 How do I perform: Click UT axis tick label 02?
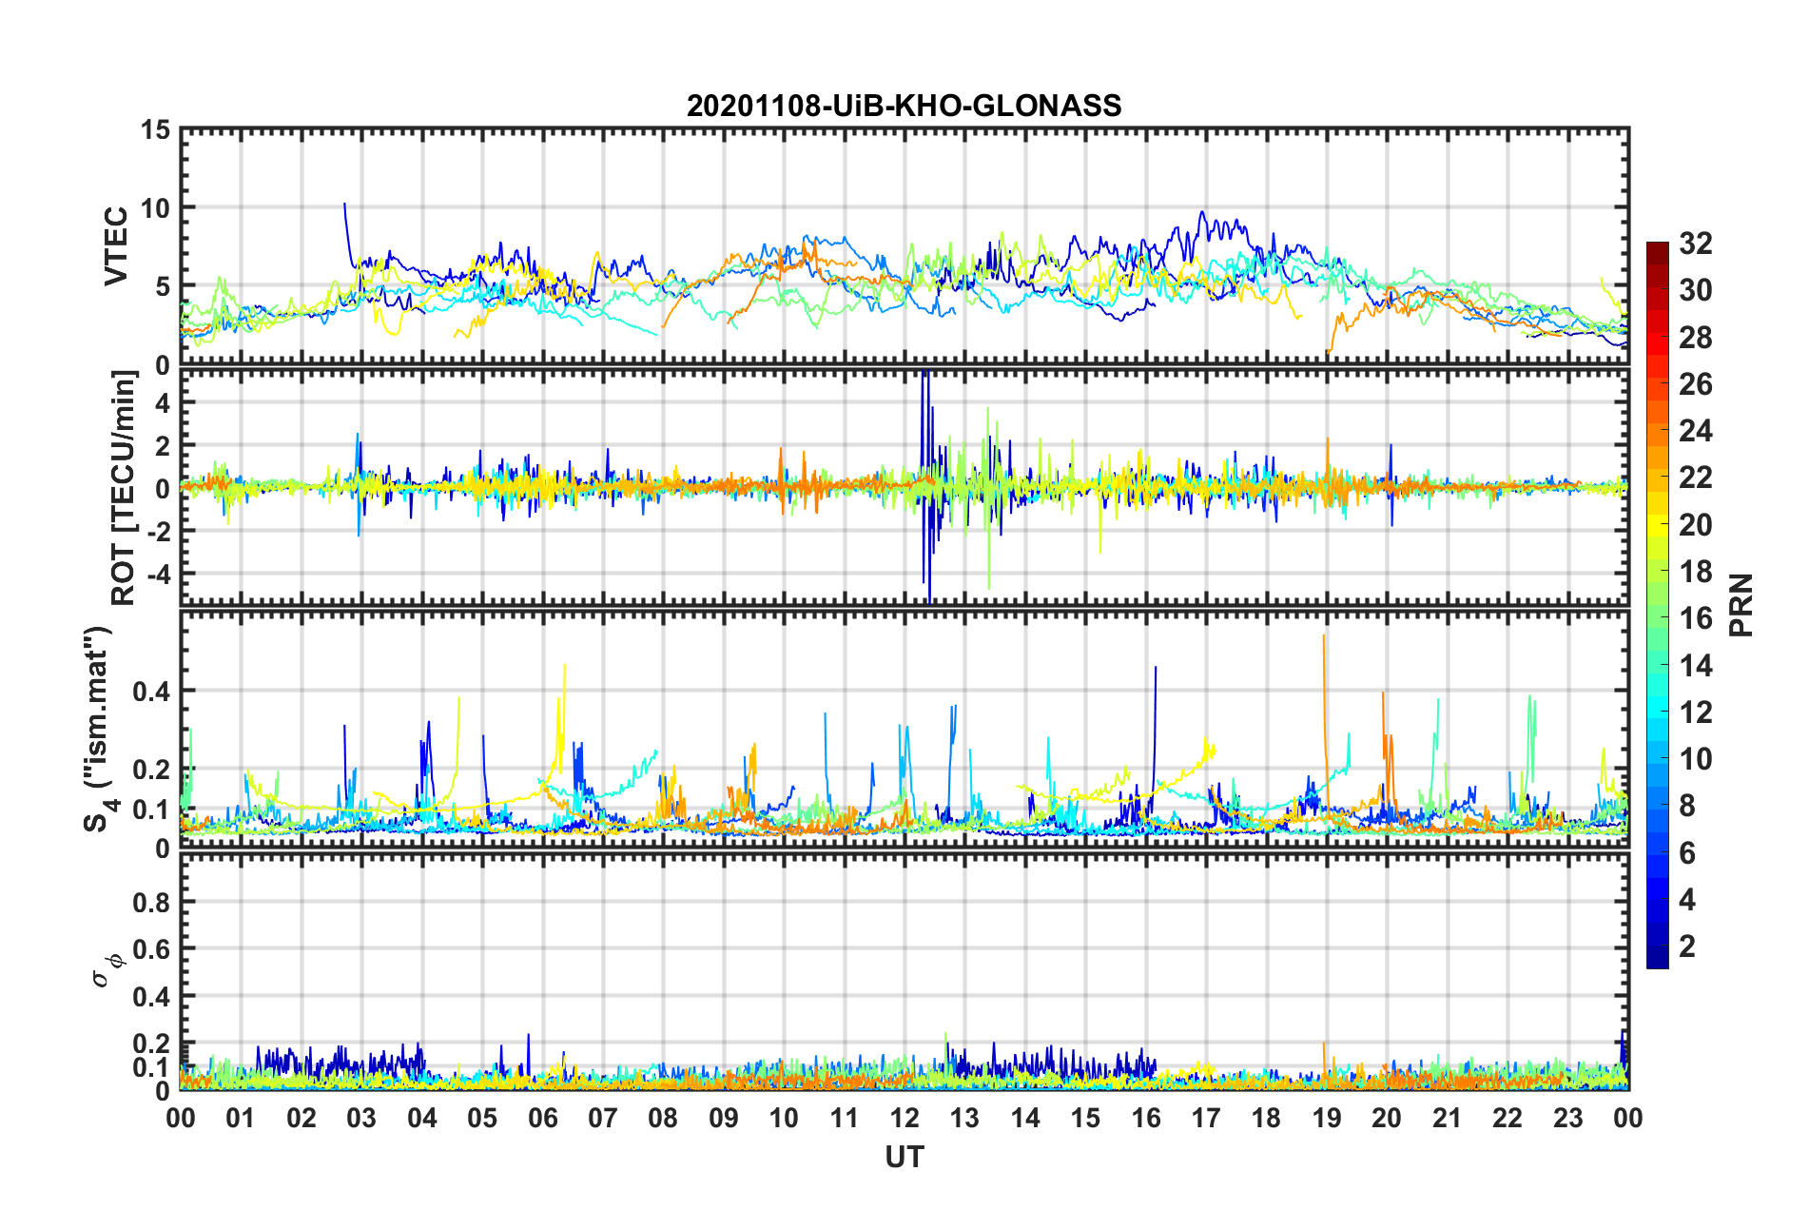[x=301, y=1118]
